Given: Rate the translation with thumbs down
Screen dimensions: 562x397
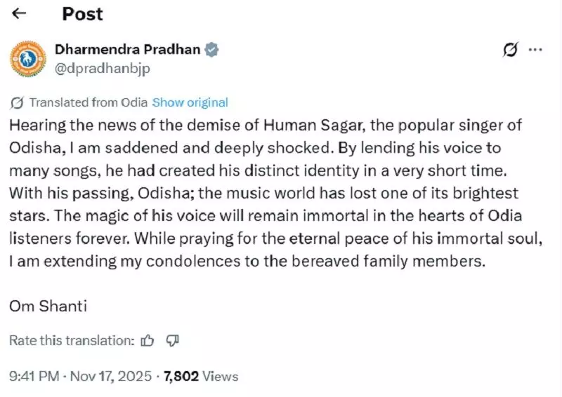Looking at the screenshot, I should coord(172,341).
